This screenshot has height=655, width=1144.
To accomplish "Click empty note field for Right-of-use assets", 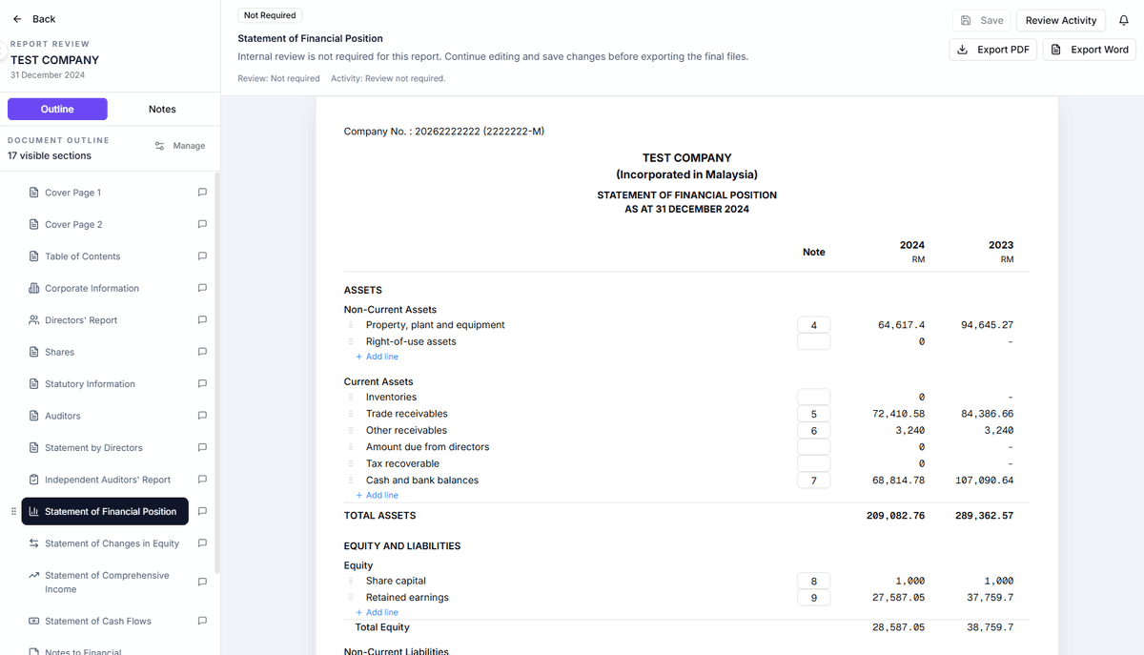I will tap(813, 341).
